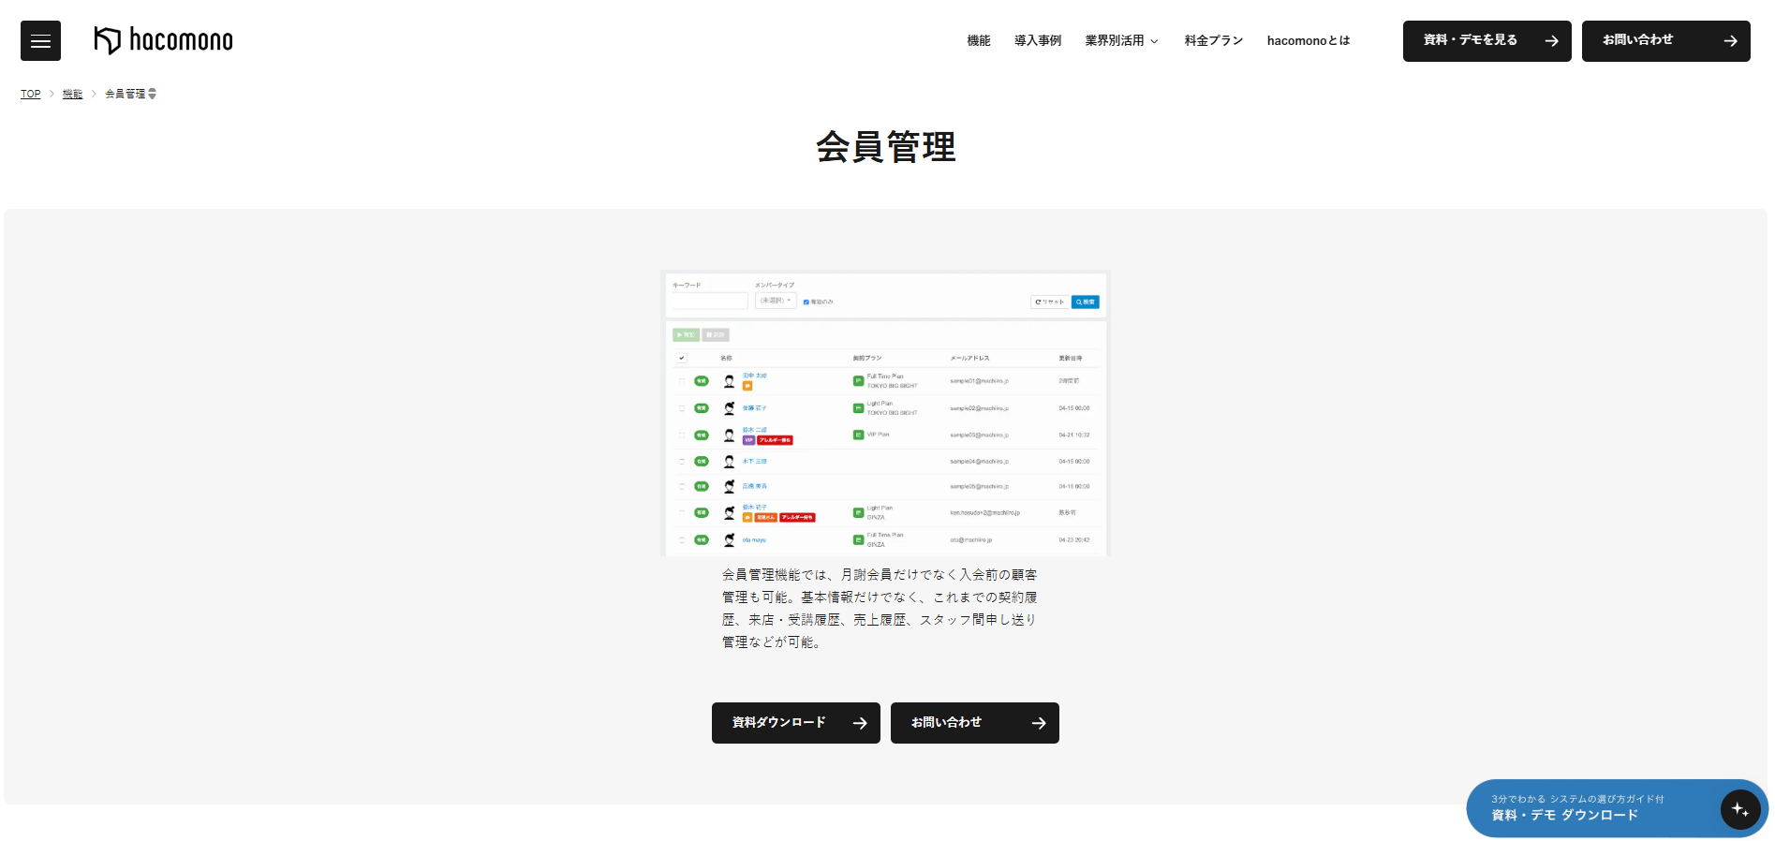Click the TOP breadcrumb link
Viewport: 1775px width, 841px height.
tap(31, 94)
